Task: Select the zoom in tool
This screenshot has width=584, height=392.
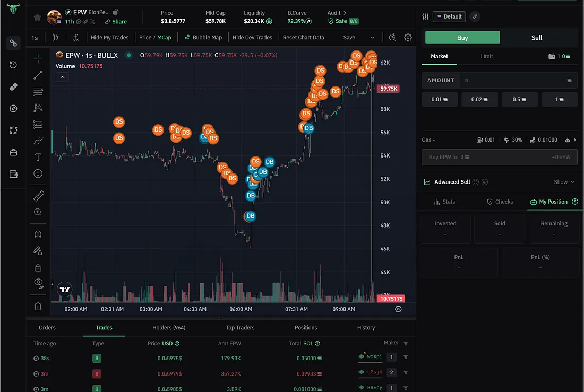Action: 38,212
